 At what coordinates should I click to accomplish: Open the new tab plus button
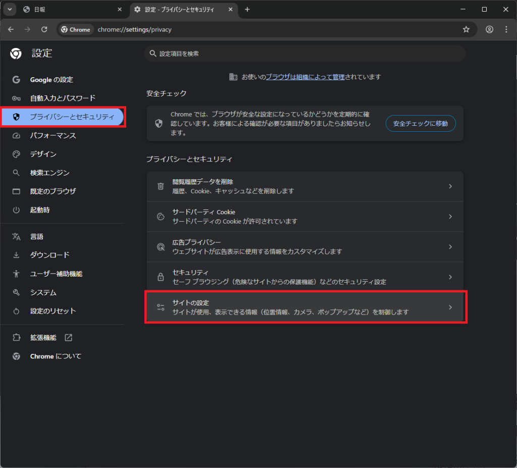pos(247,10)
